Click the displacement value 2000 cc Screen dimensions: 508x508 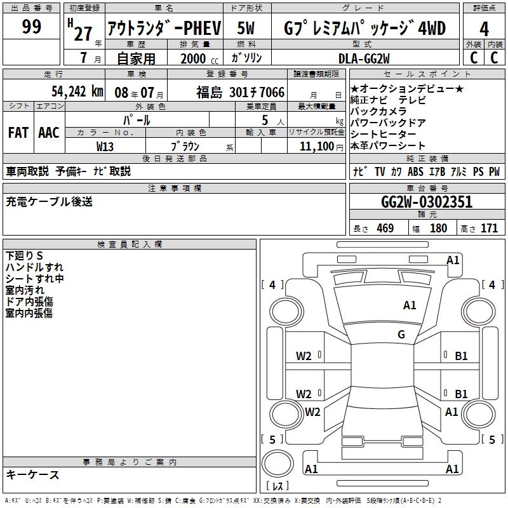(199, 58)
